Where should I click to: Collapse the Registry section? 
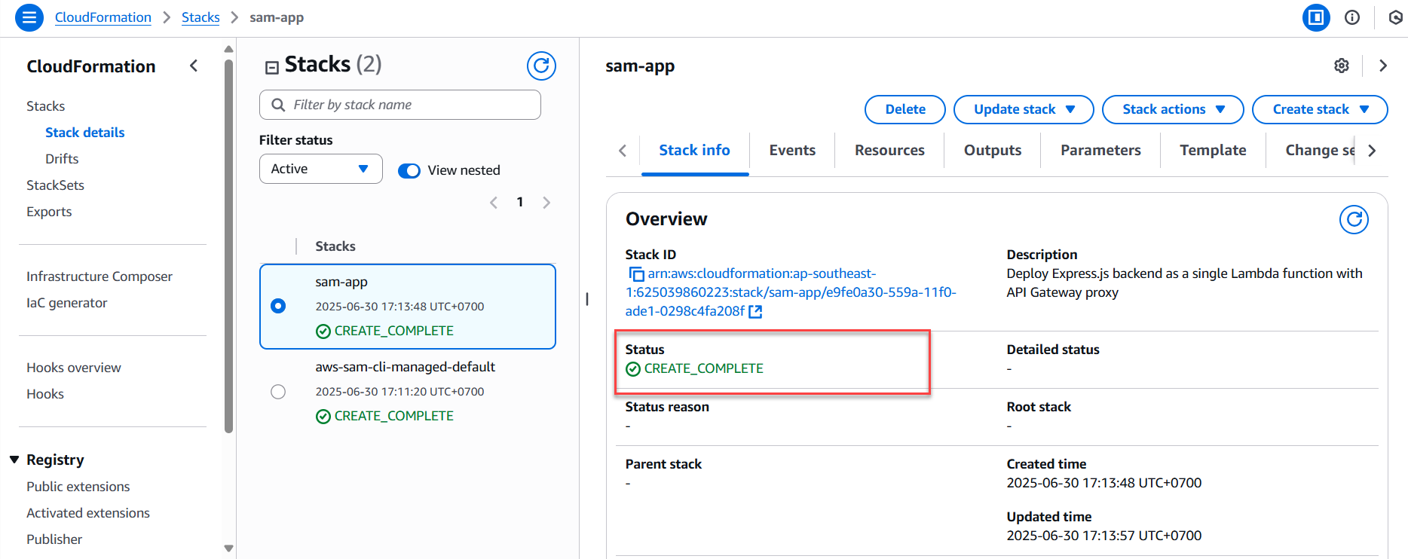pyautogui.click(x=14, y=460)
